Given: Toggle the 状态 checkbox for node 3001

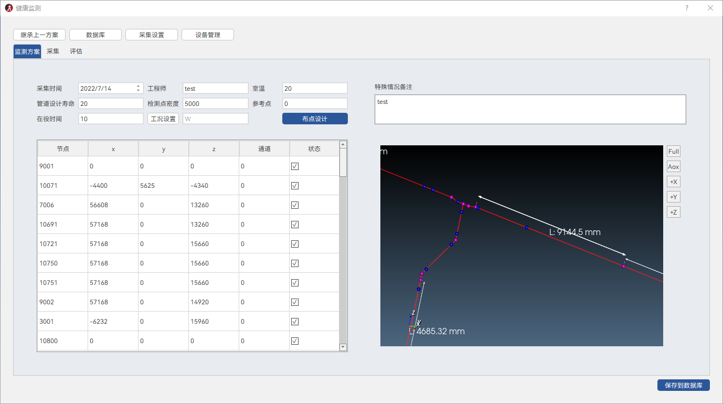Looking at the screenshot, I should tap(295, 321).
